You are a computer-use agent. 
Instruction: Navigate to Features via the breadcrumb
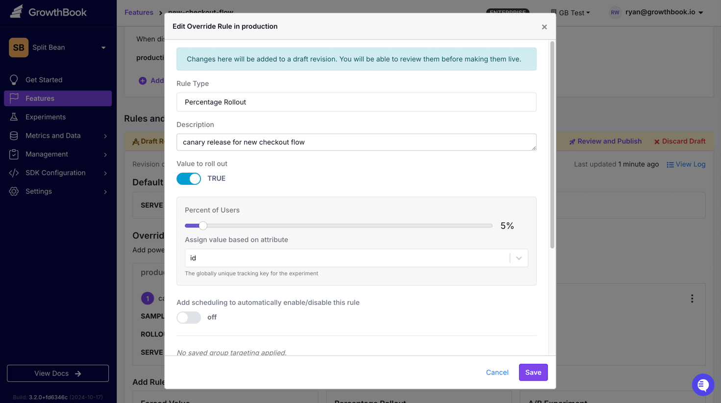(x=139, y=12)
